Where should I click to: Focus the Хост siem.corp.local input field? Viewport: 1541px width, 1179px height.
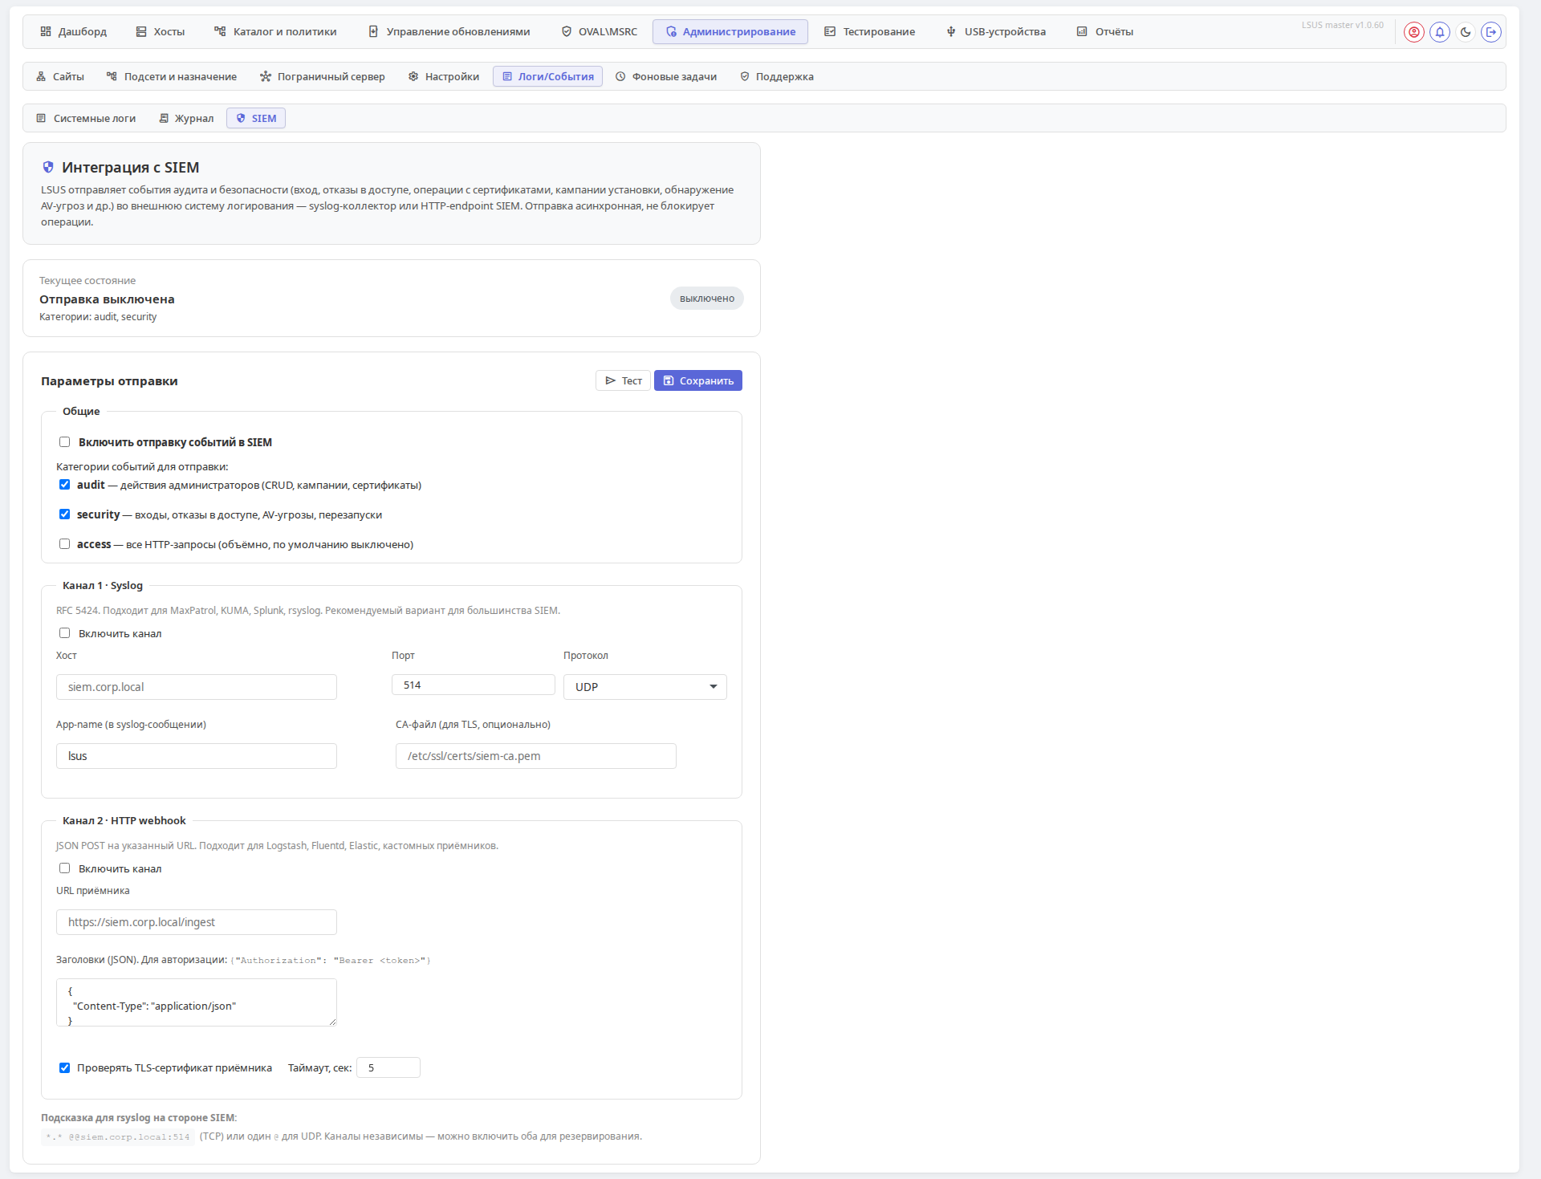click(197, 687)
